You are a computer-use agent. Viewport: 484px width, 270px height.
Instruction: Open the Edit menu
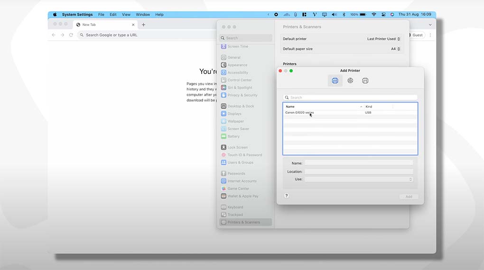[x=113, y=15]
